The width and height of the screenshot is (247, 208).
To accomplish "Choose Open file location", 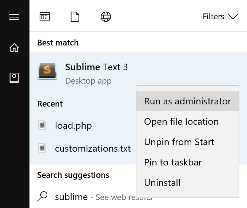I will pyautogui.click(x=188, y=121).
